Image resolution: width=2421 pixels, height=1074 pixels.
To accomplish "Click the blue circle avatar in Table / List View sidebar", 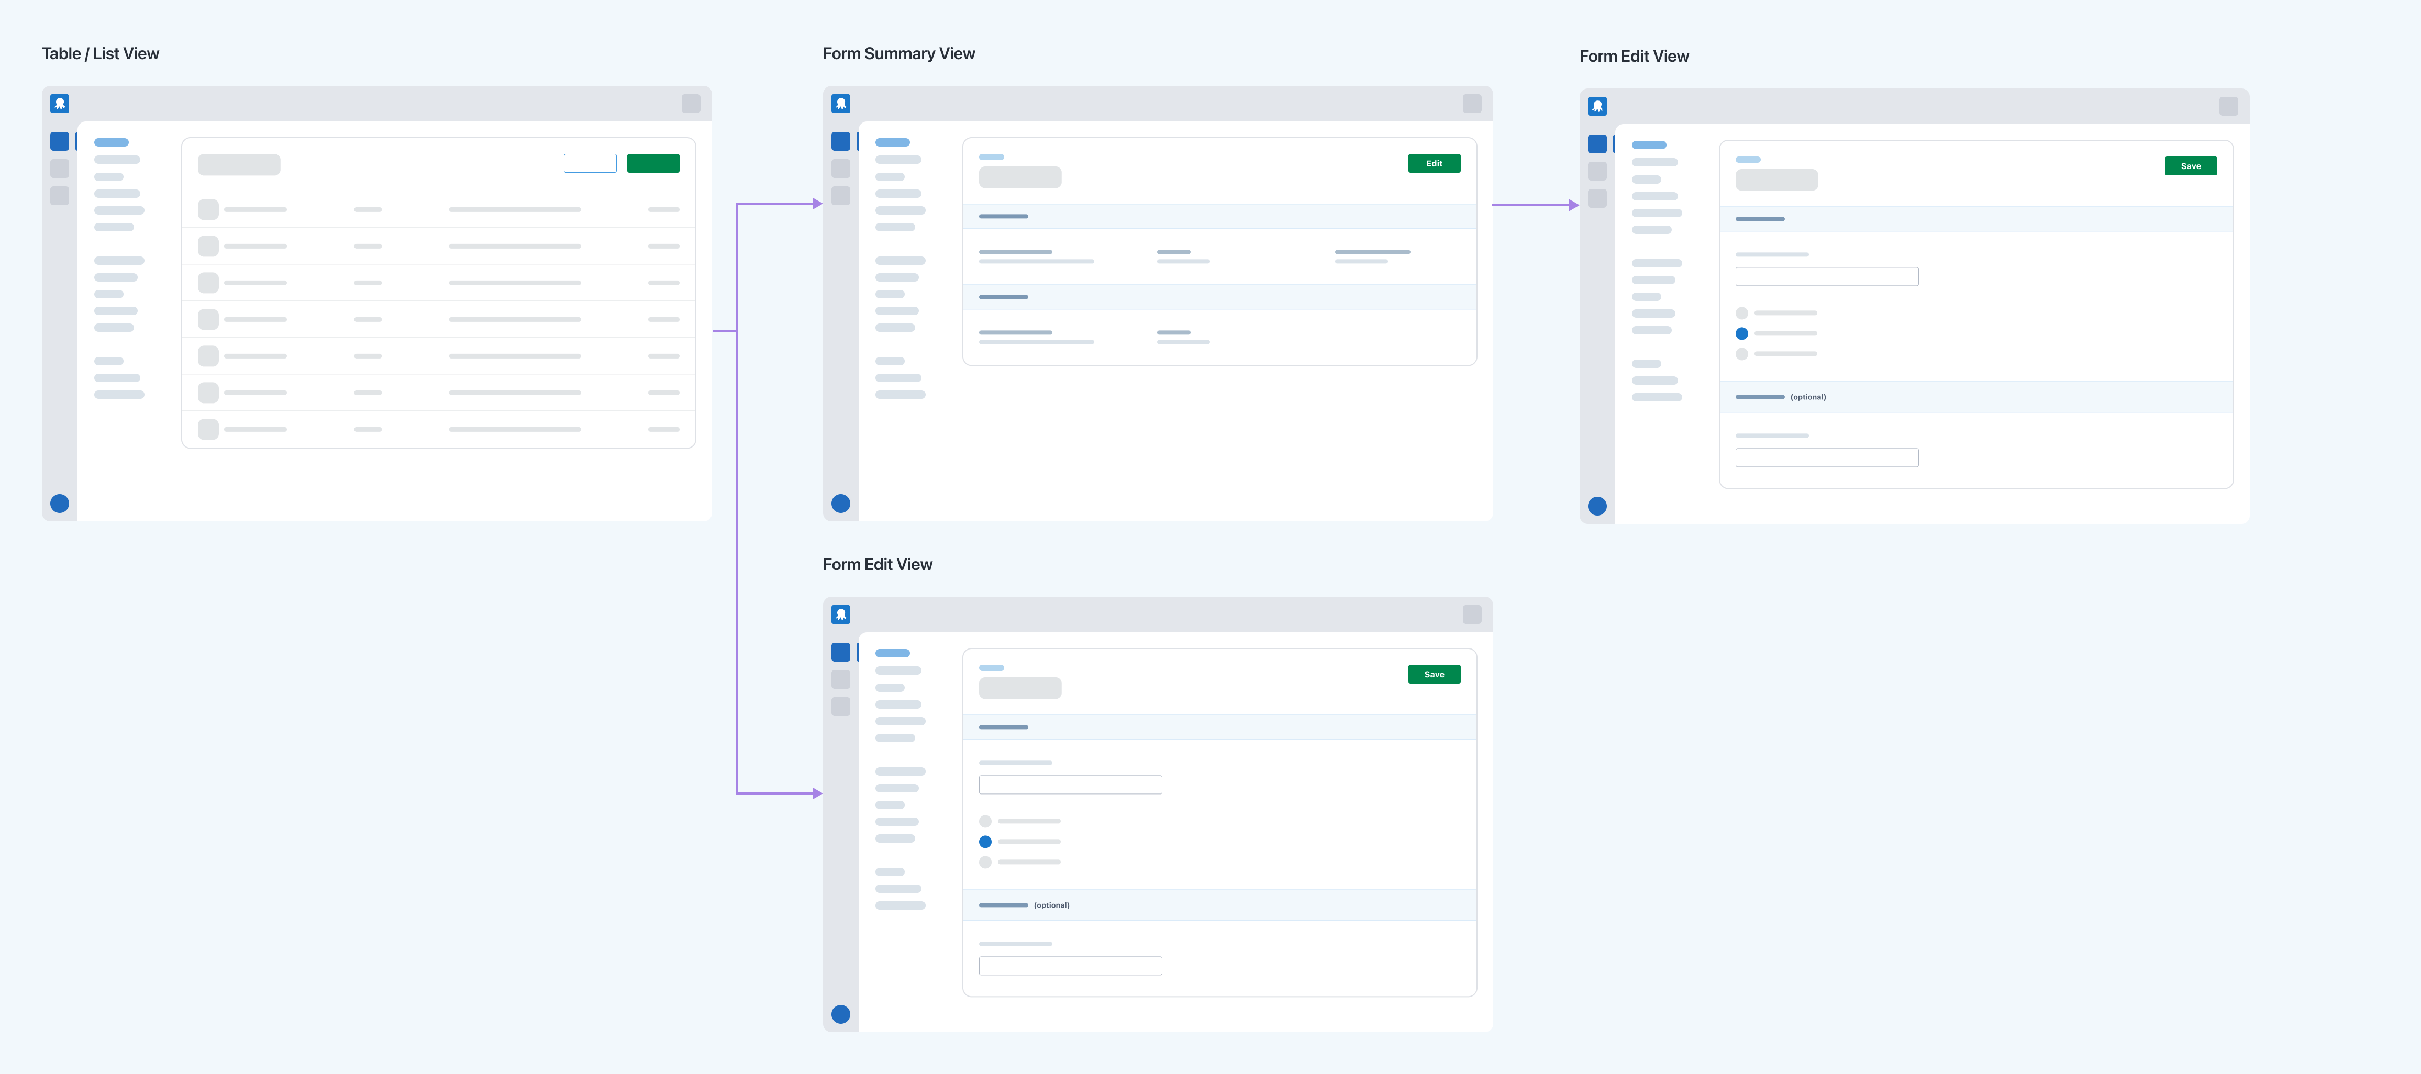I will (59, 504).
